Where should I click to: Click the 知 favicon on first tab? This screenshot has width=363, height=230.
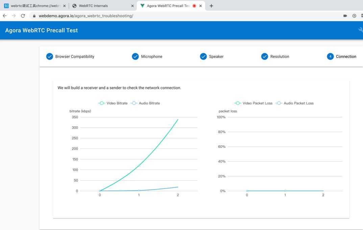coord(6,6)
